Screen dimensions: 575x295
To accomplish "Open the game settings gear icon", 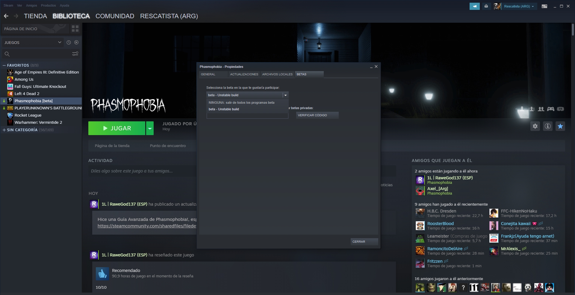I will (x=535, y=126).
